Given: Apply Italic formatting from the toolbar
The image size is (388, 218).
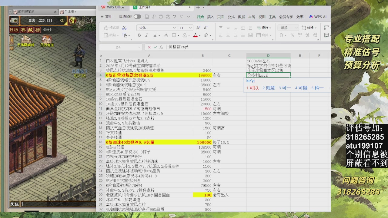Looking at the screenshot, I should [x=147, y=35].
